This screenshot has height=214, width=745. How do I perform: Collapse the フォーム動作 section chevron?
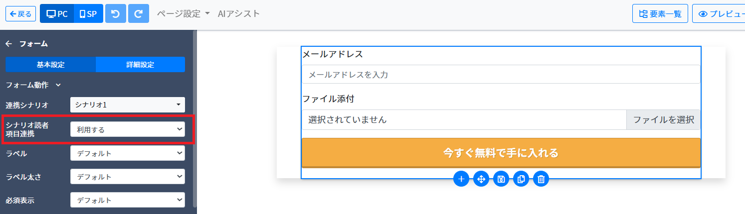point(58,85)
